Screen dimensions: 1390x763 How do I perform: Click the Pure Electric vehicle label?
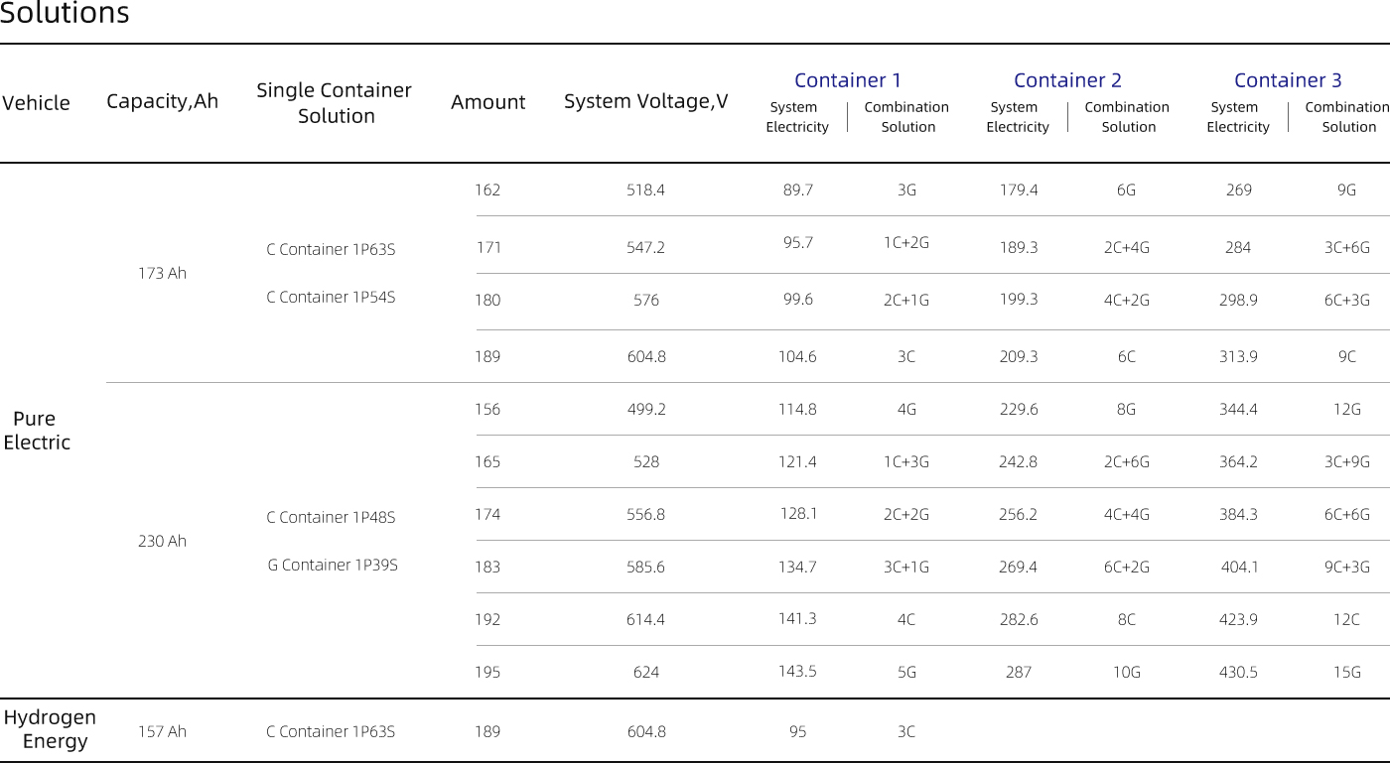point(36,431)
